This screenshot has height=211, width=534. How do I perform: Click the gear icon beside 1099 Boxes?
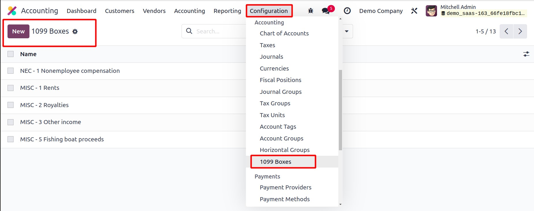(75, 32)
